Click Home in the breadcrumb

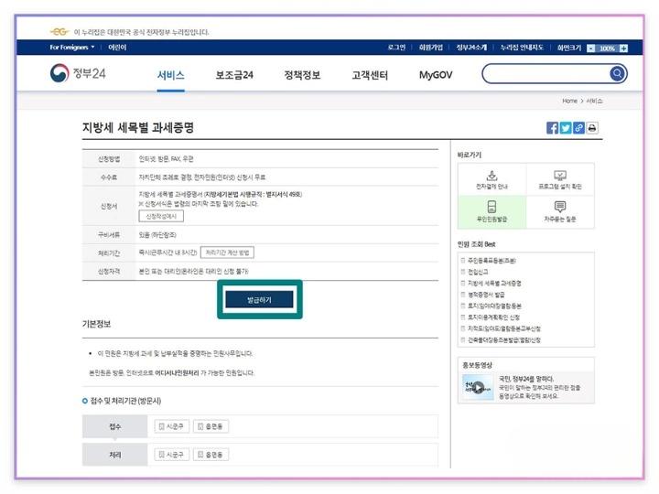[x=569, y=101]
